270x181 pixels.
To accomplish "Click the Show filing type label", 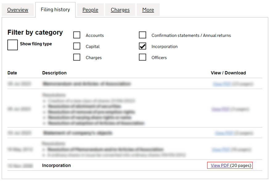I will click(x=36, y=44).
